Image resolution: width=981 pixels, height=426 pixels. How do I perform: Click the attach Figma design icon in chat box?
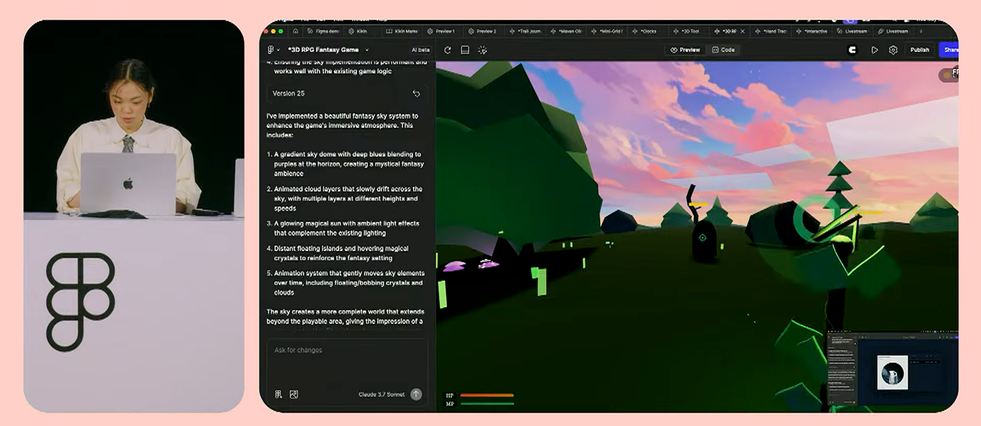(x=279, y=395)
